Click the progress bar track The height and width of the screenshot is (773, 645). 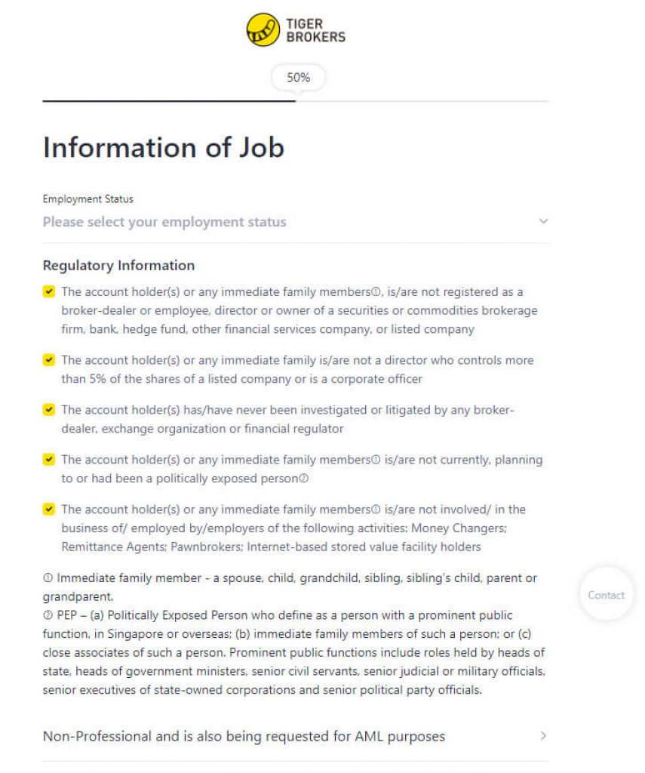tap(422, 101)
